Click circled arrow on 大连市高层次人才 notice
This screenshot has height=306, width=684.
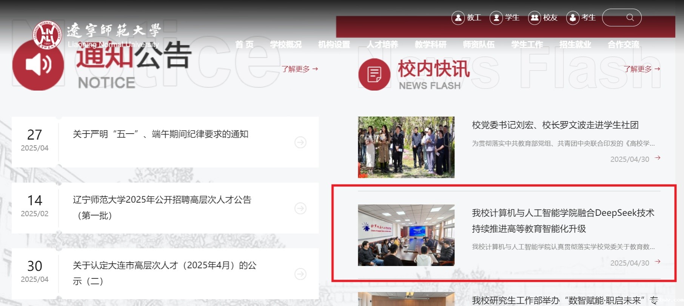tap(300, 274)
